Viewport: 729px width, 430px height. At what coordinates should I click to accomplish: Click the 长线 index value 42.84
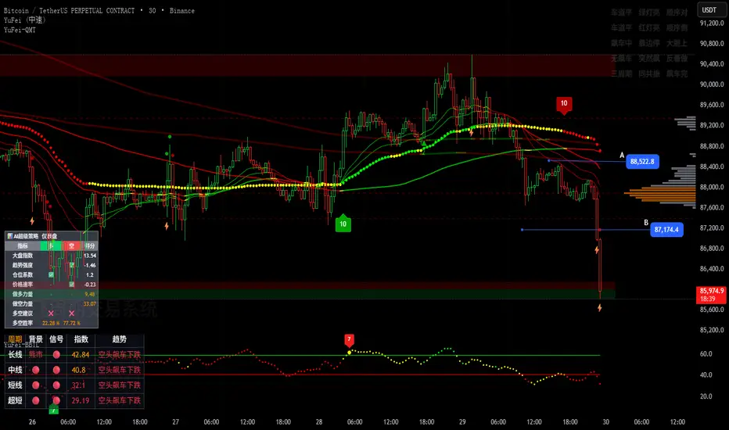pos(81,355)
